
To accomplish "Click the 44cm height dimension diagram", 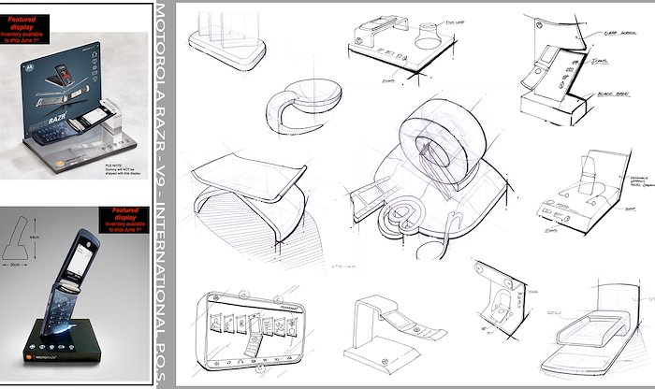I will coord(21,241).
